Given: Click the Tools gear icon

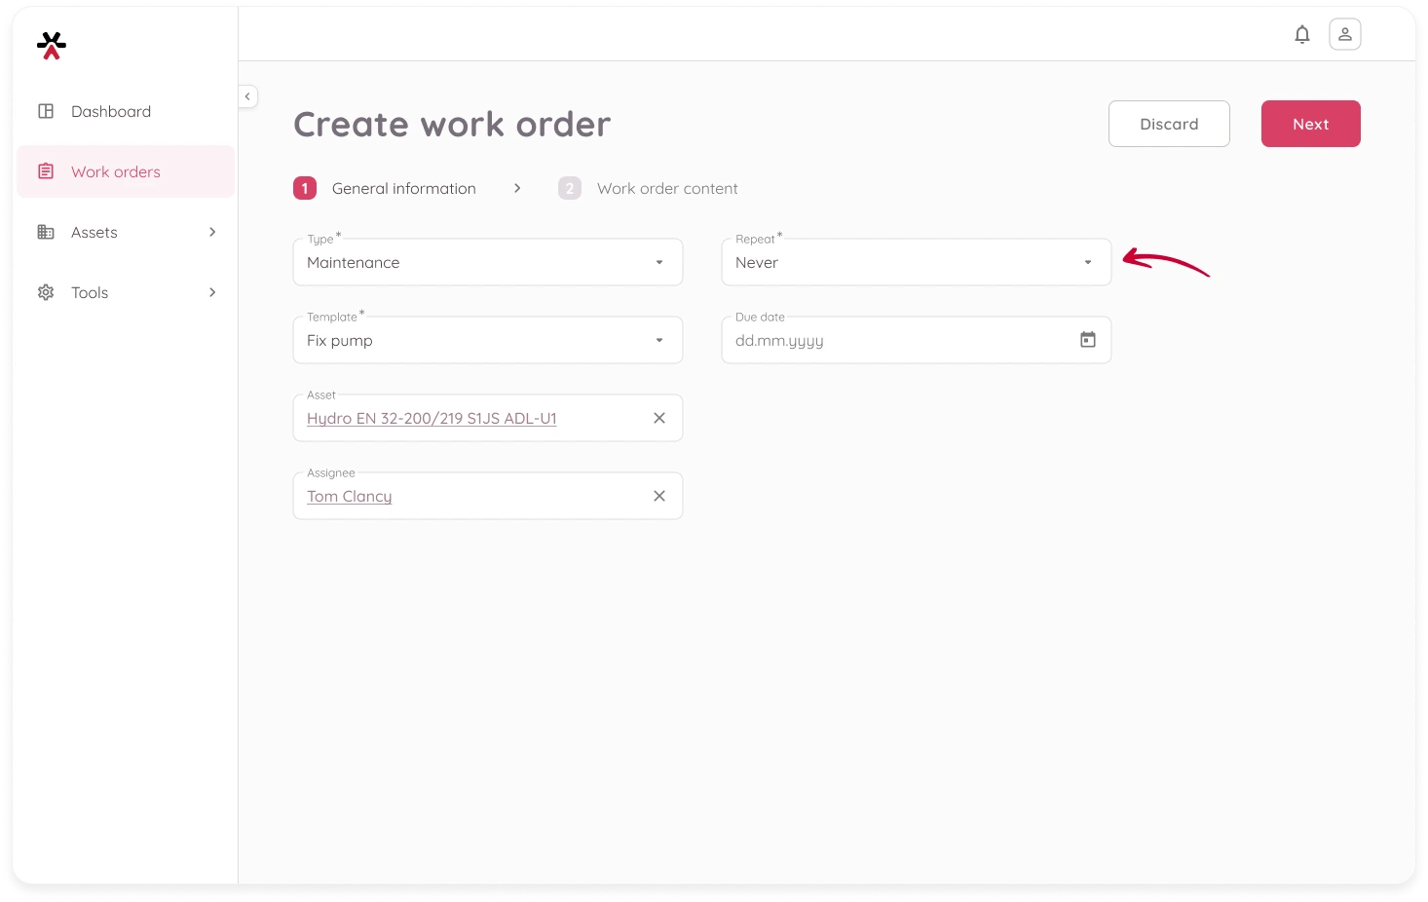Looking at the screenshot, I should 46,292.
